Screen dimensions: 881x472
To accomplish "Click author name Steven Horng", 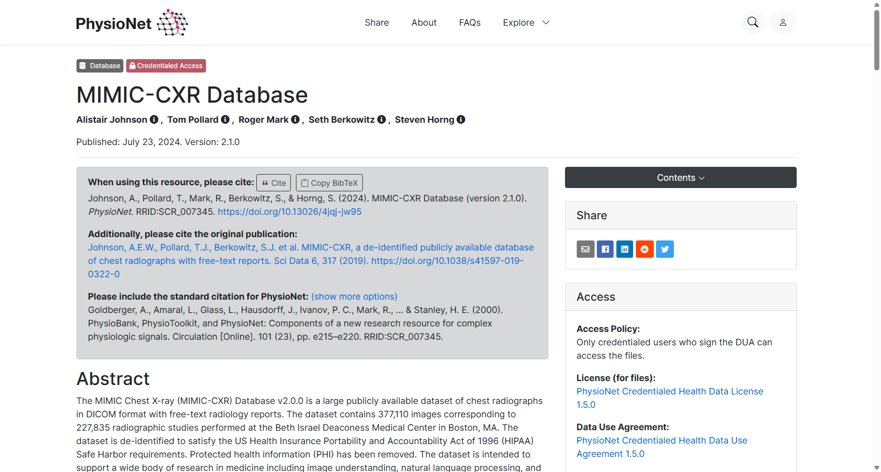I will point(424,119).
